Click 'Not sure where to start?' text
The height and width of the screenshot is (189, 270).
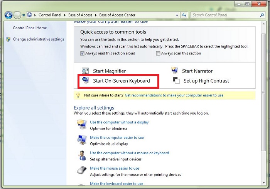click(104, 95)
